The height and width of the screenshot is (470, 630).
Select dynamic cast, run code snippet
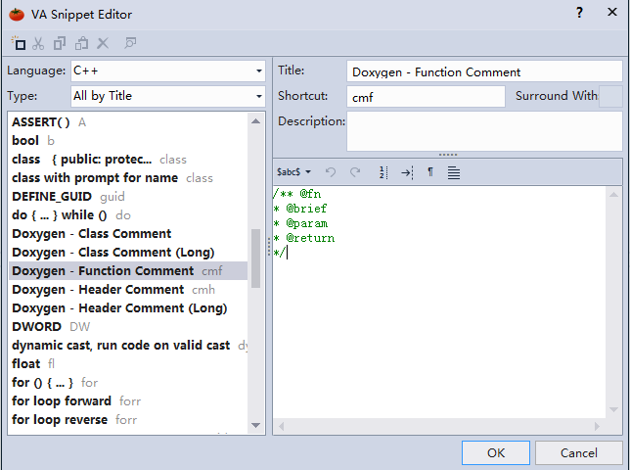click(x=128, y=345)
